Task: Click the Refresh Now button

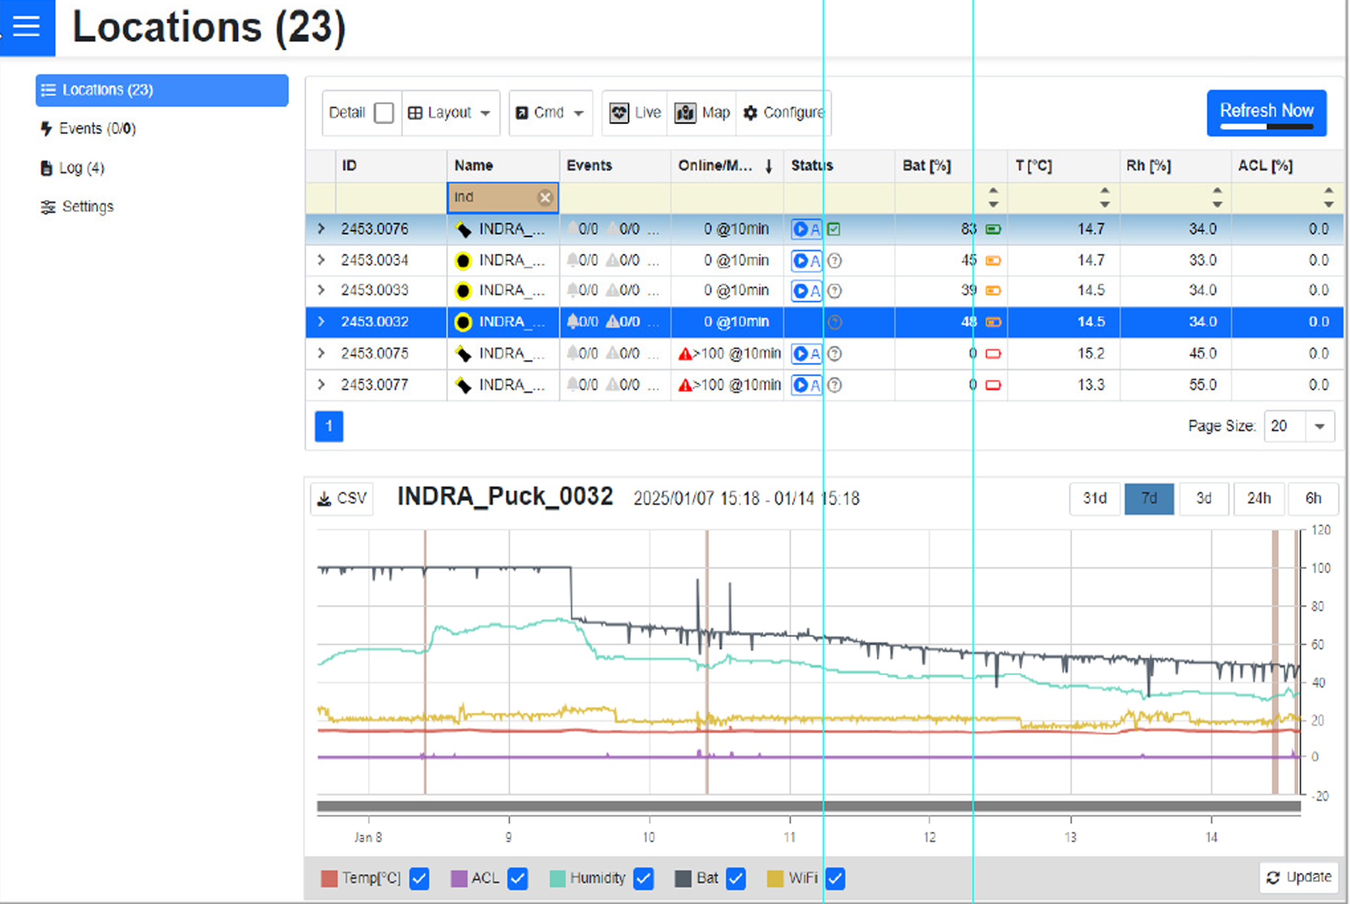Action: (x=1266, y=113)
